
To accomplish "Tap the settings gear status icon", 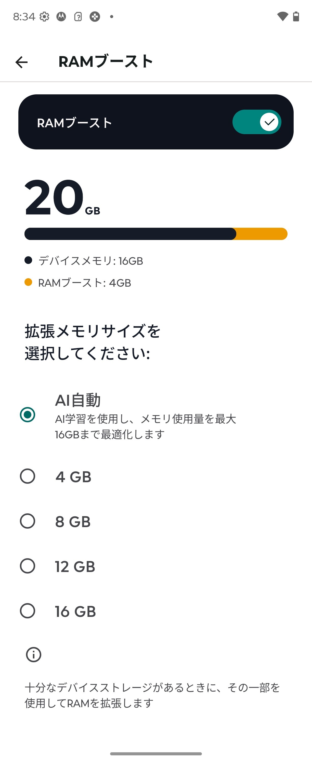I will point(44,17).
